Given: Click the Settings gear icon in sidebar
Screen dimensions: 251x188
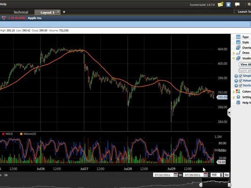Looking at the screenshot, I should pos(238,97).
